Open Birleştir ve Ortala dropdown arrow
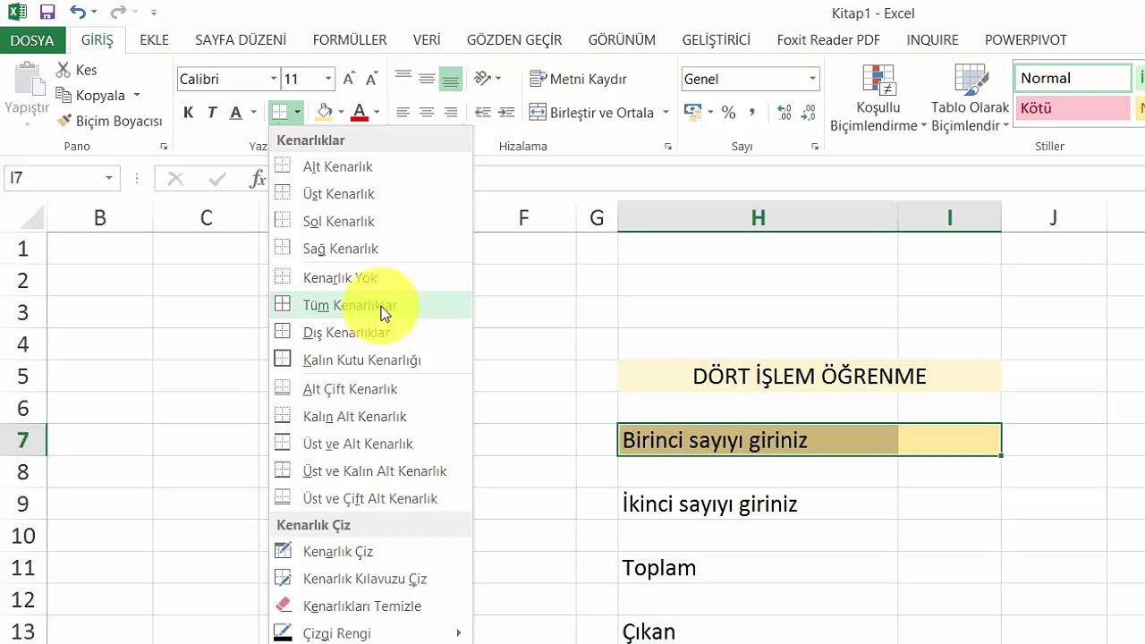1145x644 pixels. point(666,113)
